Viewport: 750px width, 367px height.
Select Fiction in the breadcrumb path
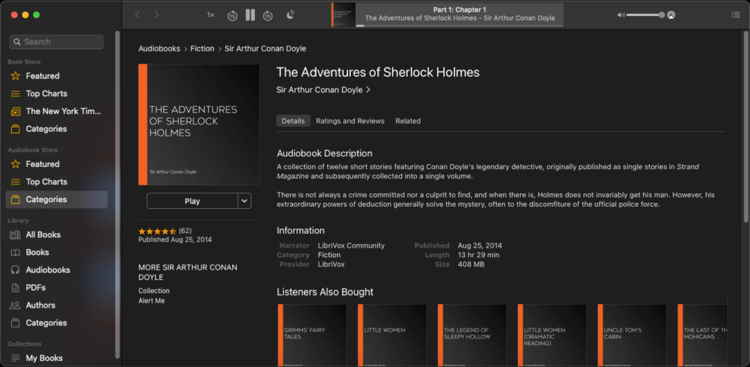click(x=202, y=48)
